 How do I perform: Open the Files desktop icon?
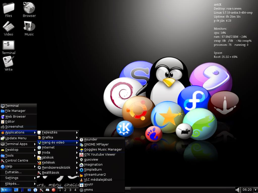9,10
